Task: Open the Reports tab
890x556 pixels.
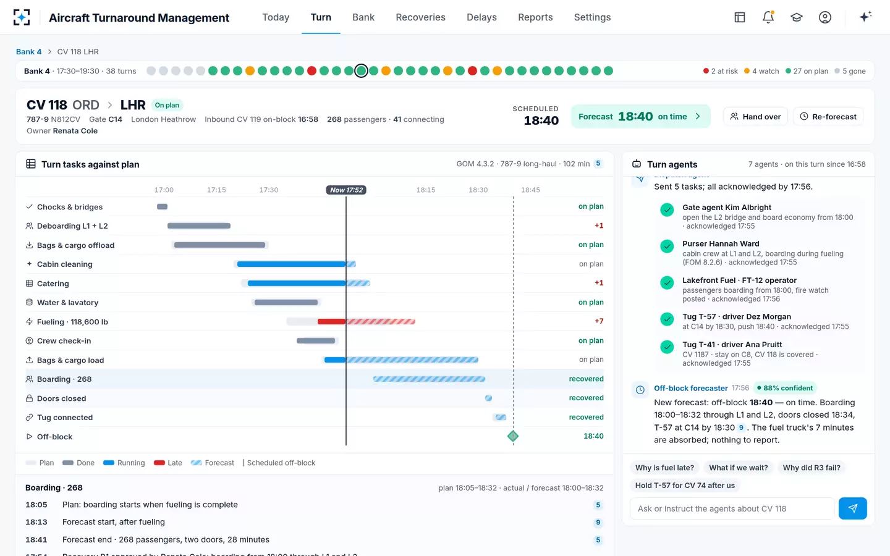Action: click(535, 17)
